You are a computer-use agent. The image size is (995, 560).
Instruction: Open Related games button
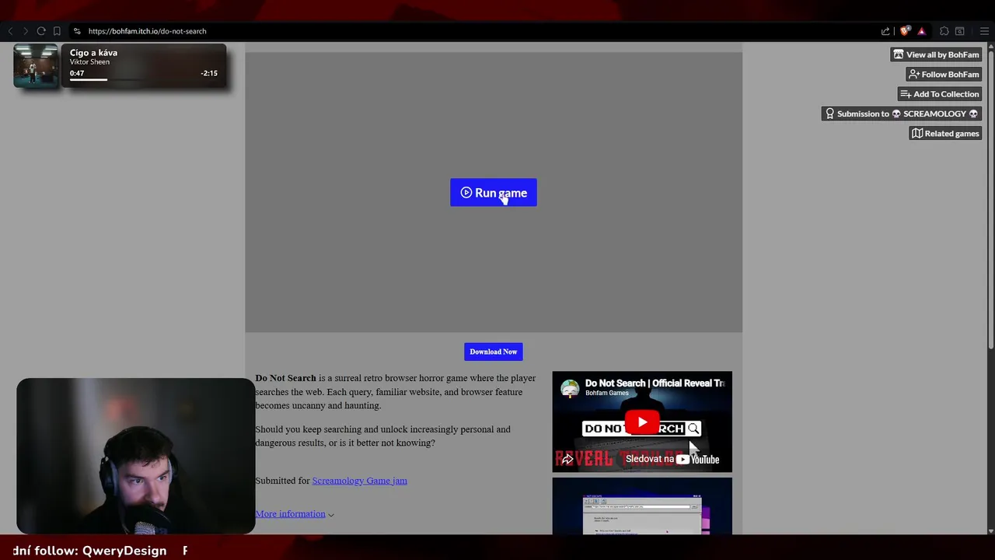pyautogui.click(x=945, y=133)
